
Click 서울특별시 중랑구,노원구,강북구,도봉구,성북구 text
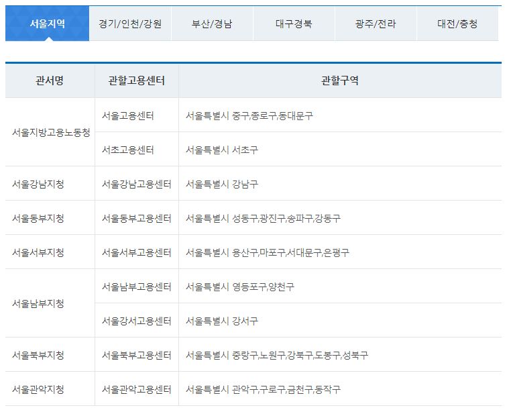[277, 355]
